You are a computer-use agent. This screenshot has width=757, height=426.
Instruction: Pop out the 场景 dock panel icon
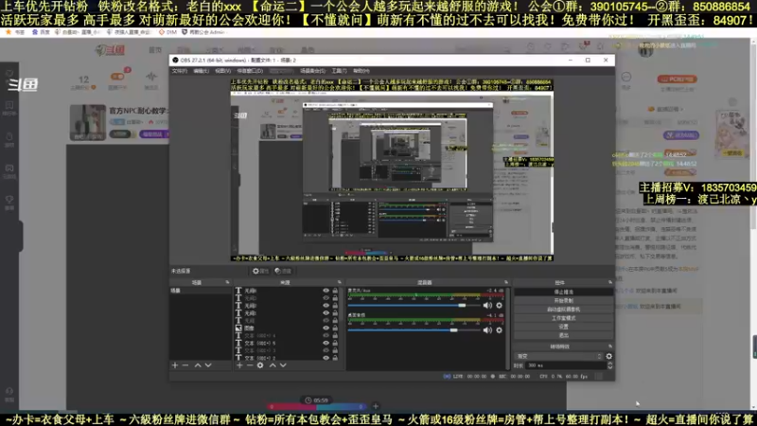(227, 282)
